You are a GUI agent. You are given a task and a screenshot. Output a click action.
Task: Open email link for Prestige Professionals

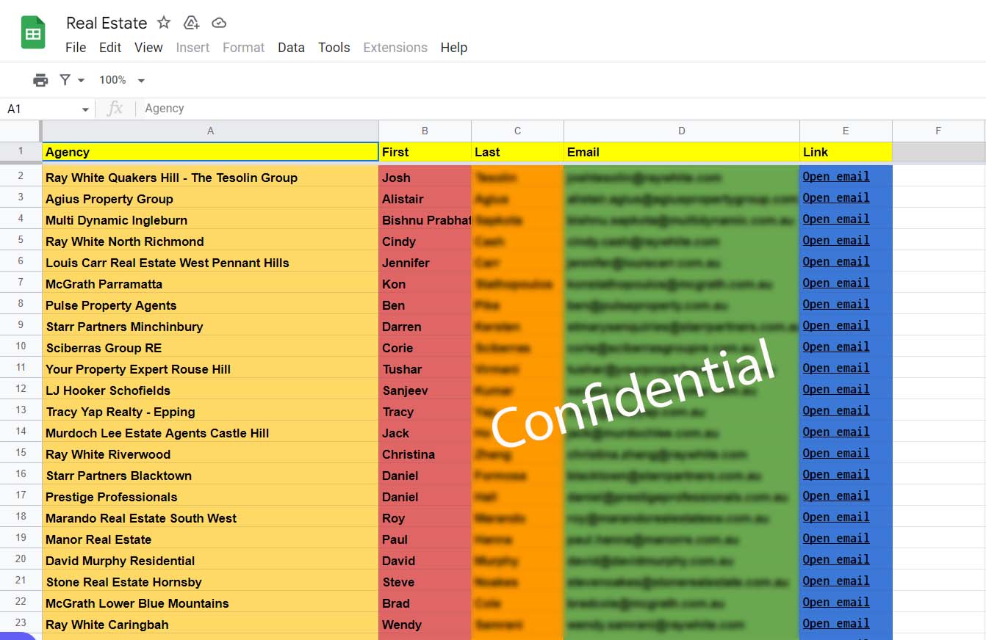[x=836, y=495]
